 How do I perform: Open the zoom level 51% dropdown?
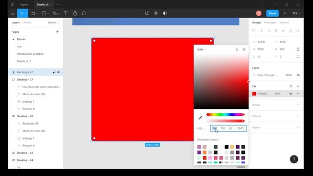(x=296, y=13)
